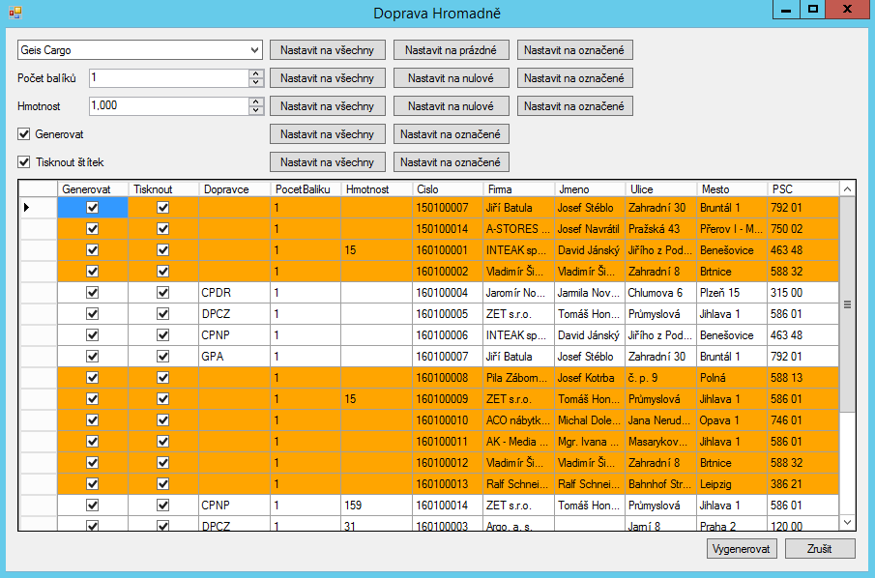Screen dimensions: 875x578
Task: Click Nastavit na označené in Hmotnost row
Action: (x=574, y=106)
